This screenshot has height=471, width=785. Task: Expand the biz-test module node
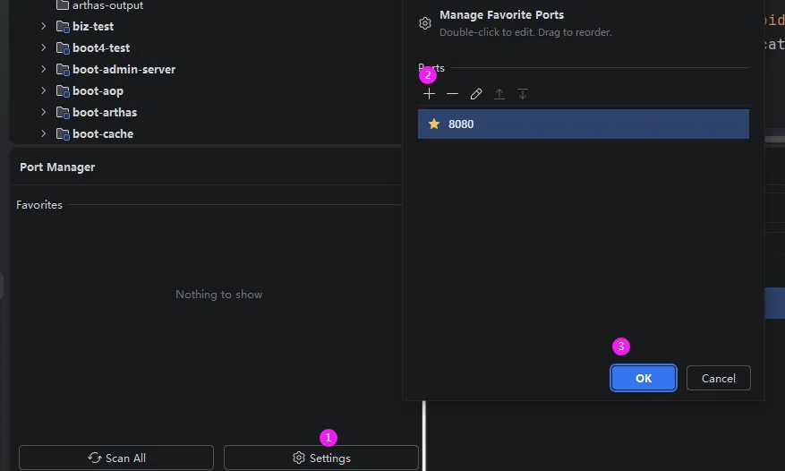point(43,26)
